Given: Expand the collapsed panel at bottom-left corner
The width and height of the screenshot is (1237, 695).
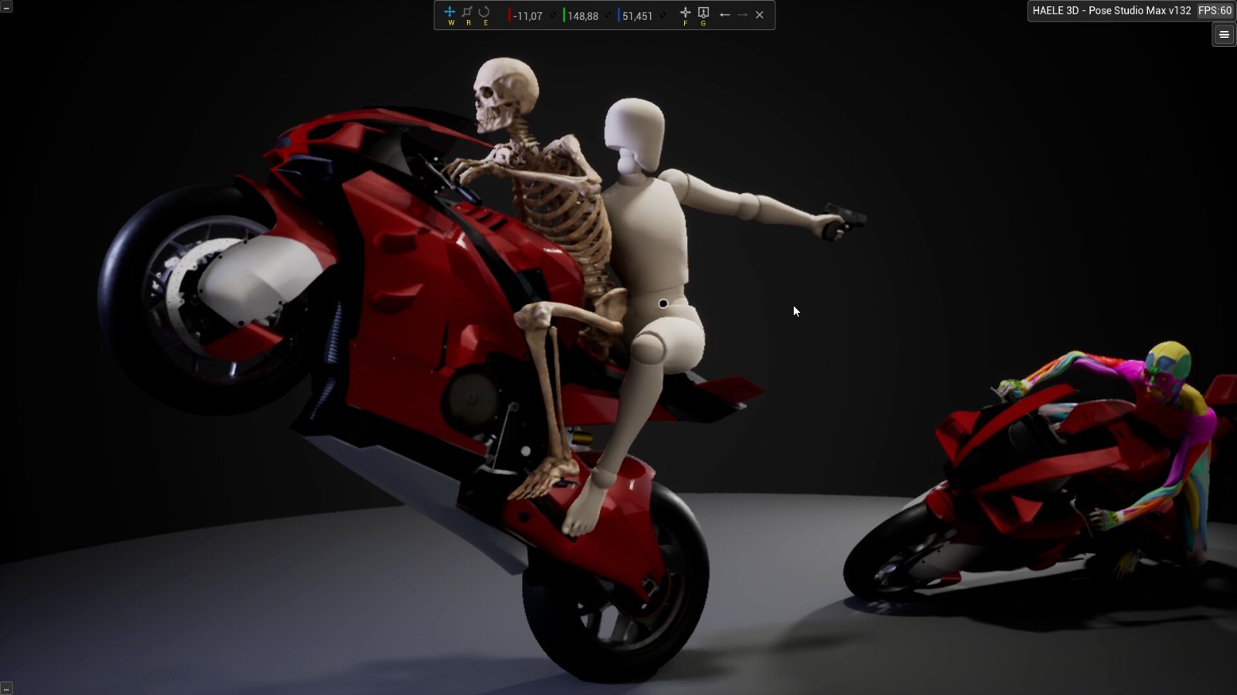Looking at the screenshot, I should 6,688.
